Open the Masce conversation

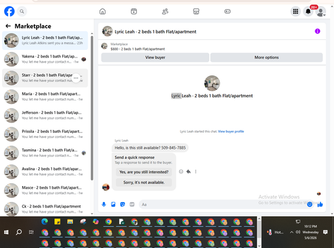tap(45, 191)
